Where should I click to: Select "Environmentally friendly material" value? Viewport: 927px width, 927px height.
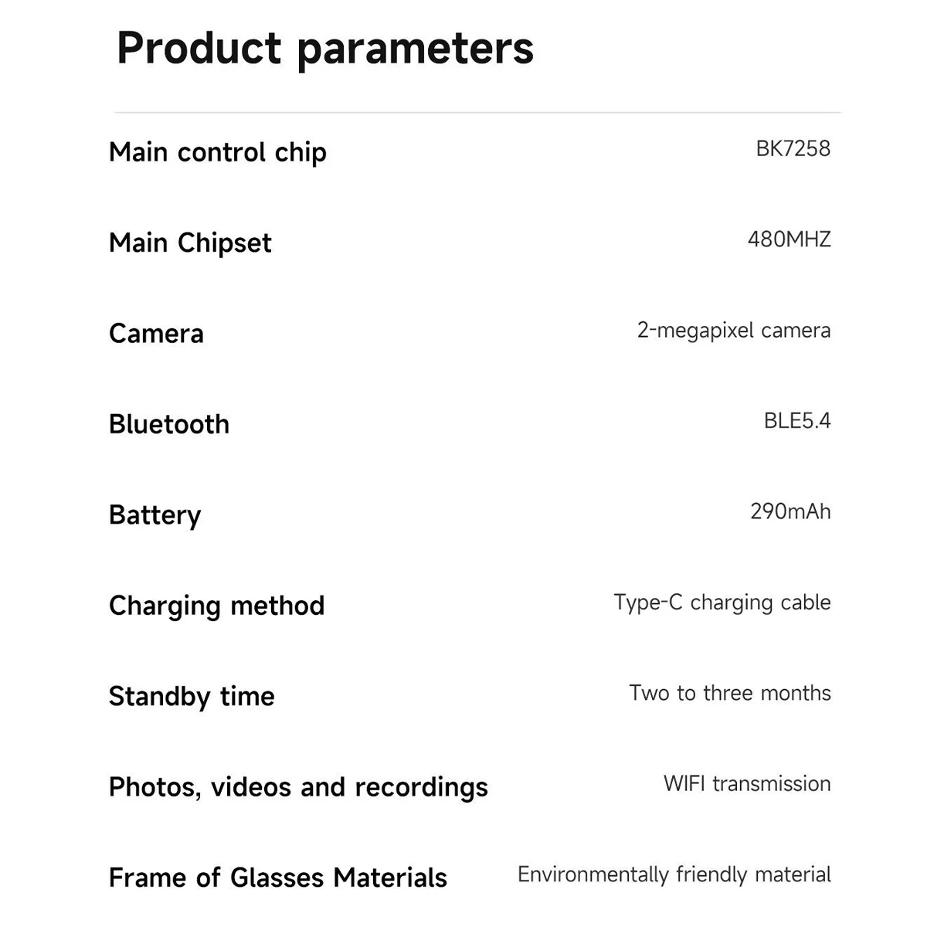click(x=674, y=874)
